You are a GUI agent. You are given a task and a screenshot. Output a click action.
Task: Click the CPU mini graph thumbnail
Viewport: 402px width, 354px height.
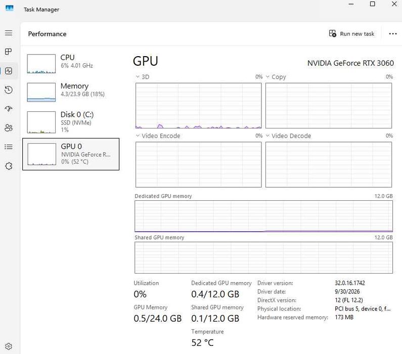(41, 64)
